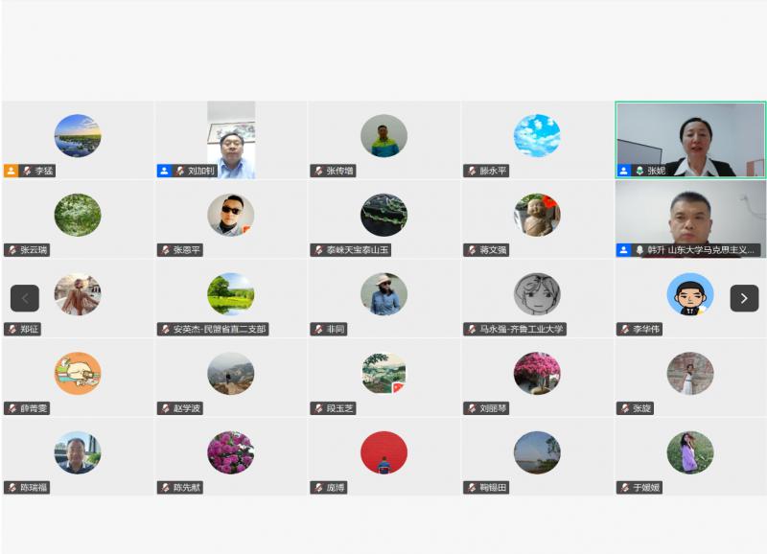Click 马永强-齐鲁工业大学 sketch avatar
The width and height of the screenshot is (767, 554).
click(537, 294)
